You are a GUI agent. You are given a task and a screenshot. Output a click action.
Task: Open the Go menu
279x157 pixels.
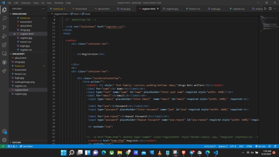43,3
